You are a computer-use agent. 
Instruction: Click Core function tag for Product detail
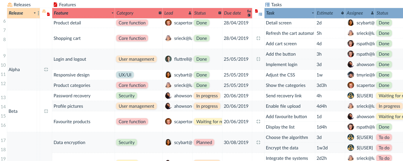(x=132, y=23)
